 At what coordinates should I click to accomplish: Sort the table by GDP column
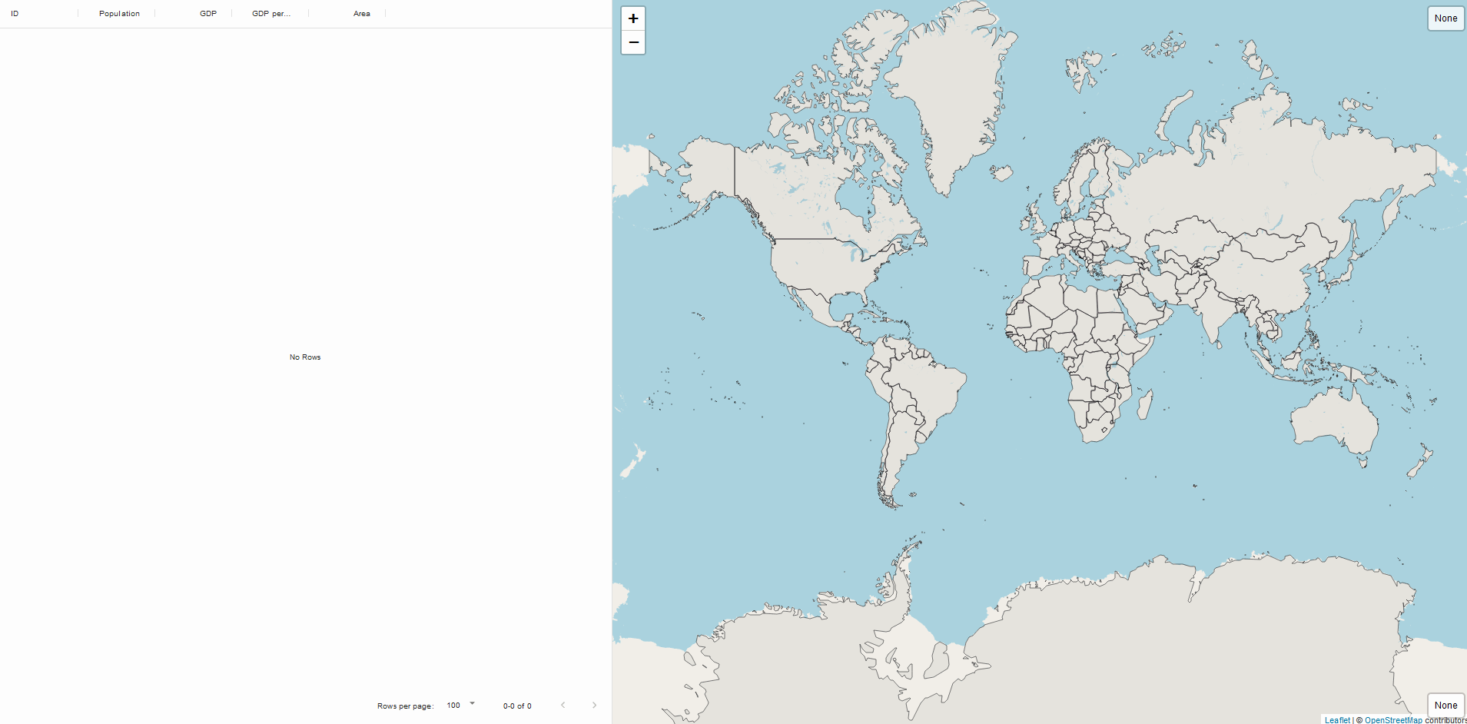click(207, 13)
